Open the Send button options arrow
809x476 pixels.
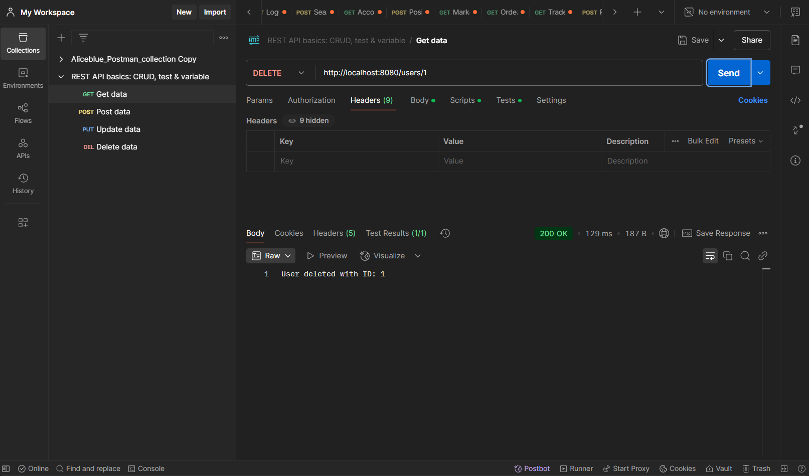760,73
